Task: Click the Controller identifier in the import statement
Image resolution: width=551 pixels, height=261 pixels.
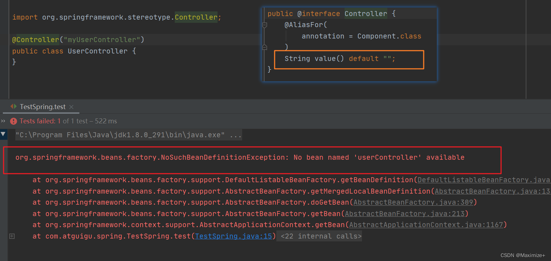Action: (x=196, y=17)
